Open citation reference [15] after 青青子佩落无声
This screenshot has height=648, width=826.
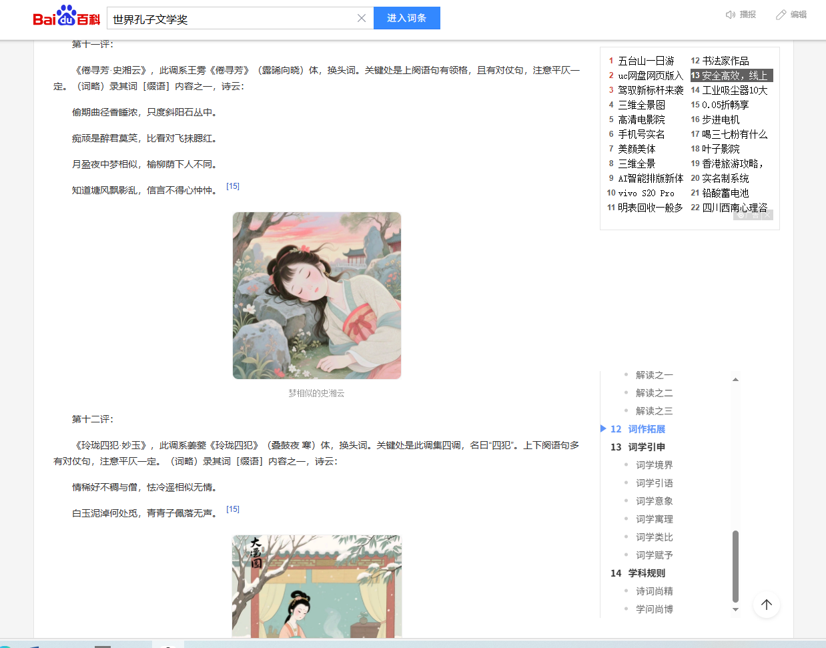tap(233, 509)
